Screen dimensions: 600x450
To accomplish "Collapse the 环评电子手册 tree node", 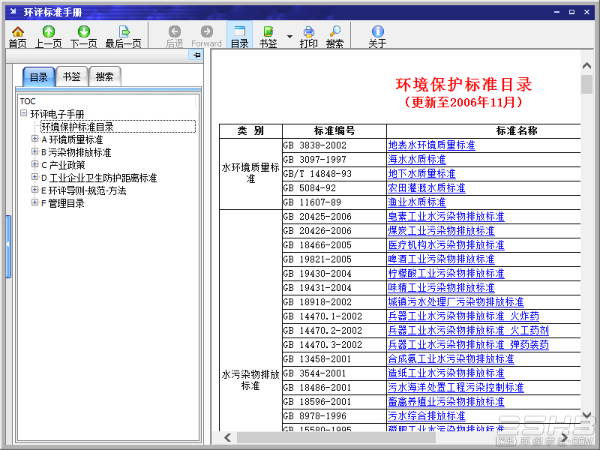I will (x=24, y=113).
